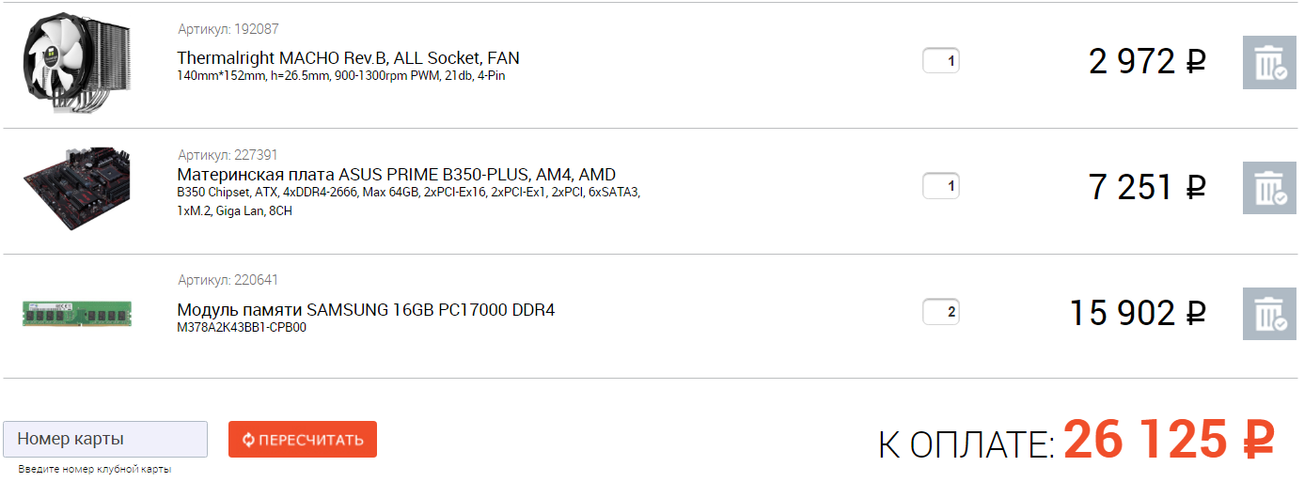
Task: Edit quantity field for SAMSUNG memory module
Action: (x=940, y=312)
